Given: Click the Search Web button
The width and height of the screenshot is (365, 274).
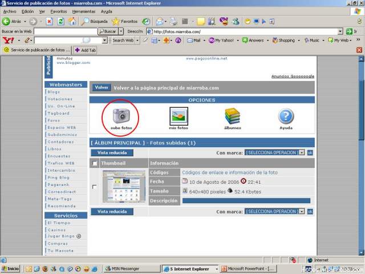Looking at the screenshot, I should tap(123, 41).
